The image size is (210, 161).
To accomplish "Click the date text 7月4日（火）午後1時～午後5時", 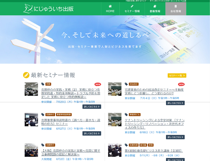I will 159,98.
